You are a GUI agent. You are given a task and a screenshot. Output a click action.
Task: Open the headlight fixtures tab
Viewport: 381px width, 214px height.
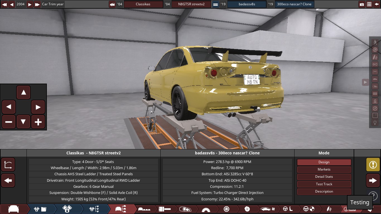click(x=185, y=209)
